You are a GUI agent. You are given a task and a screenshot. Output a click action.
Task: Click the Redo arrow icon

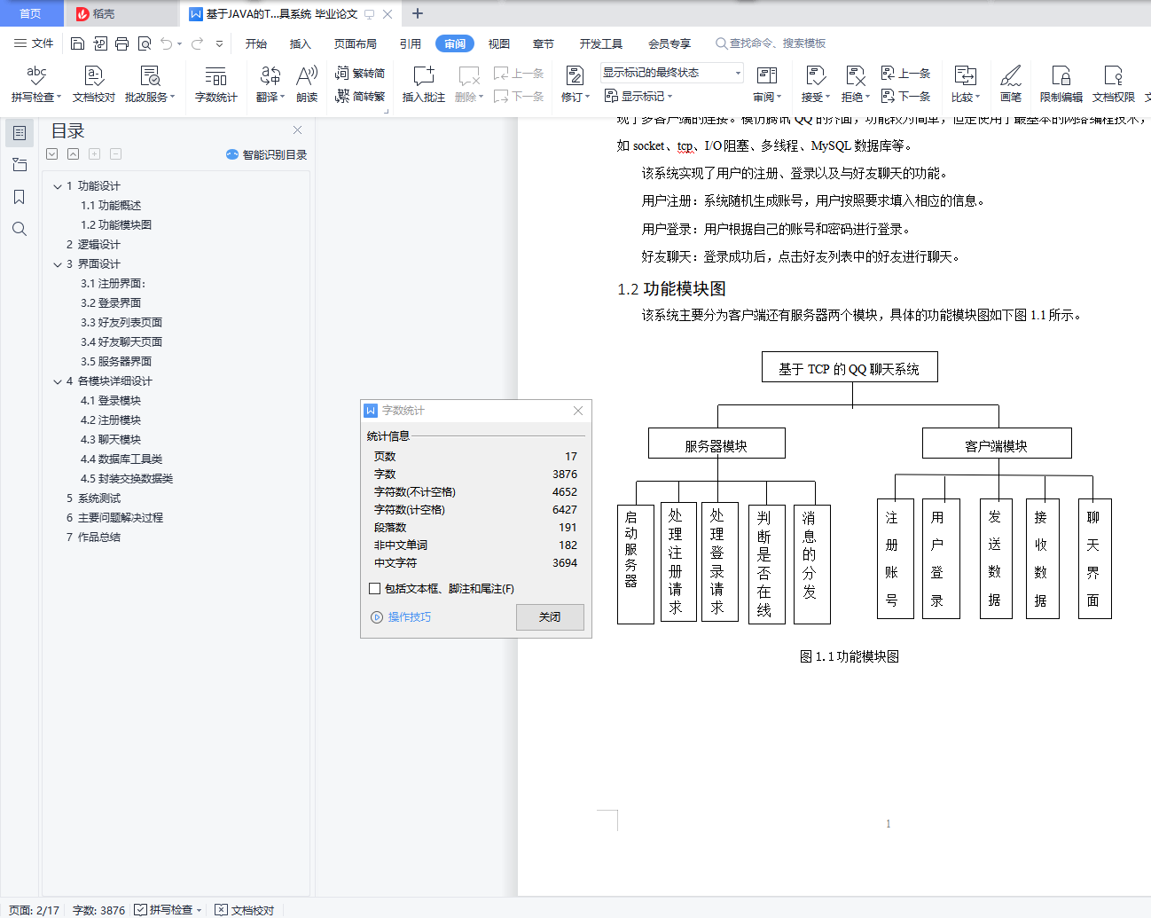[197, 43]
